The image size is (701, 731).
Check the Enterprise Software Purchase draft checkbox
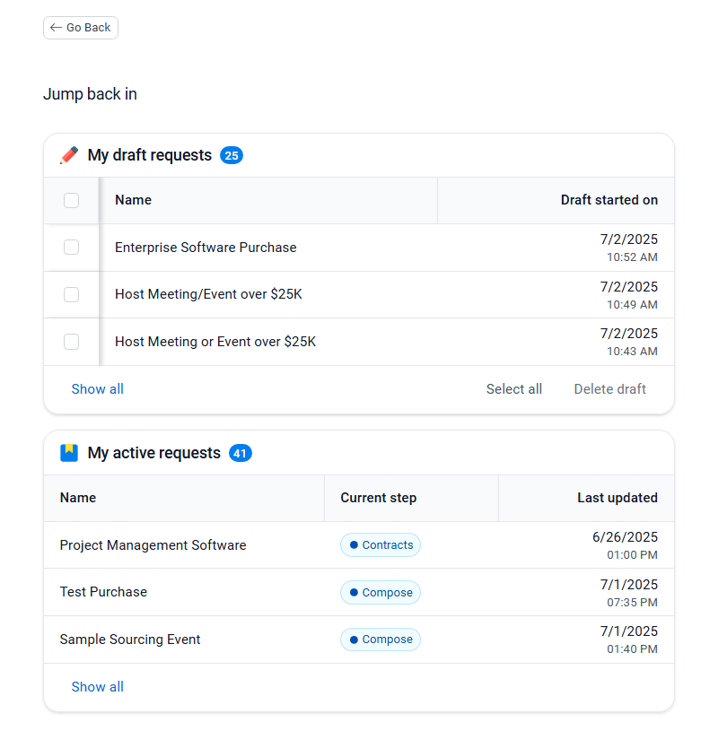point(72,248)
